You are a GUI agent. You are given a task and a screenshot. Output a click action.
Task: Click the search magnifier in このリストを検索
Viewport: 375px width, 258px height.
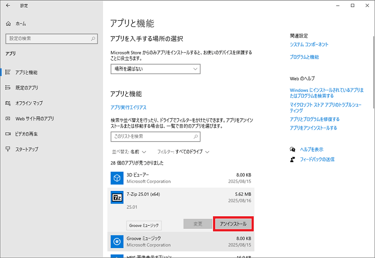tap(195, 137)
